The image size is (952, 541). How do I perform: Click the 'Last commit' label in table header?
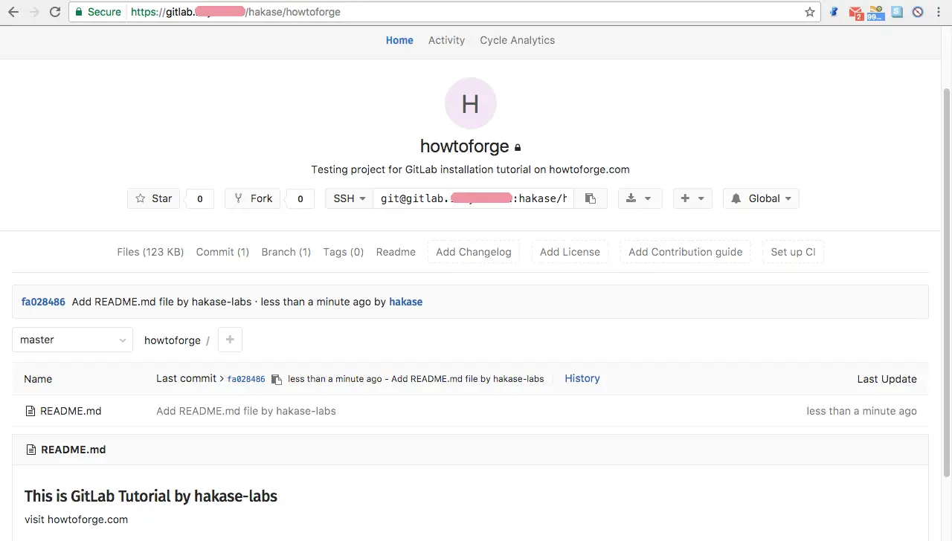point(186,378)
